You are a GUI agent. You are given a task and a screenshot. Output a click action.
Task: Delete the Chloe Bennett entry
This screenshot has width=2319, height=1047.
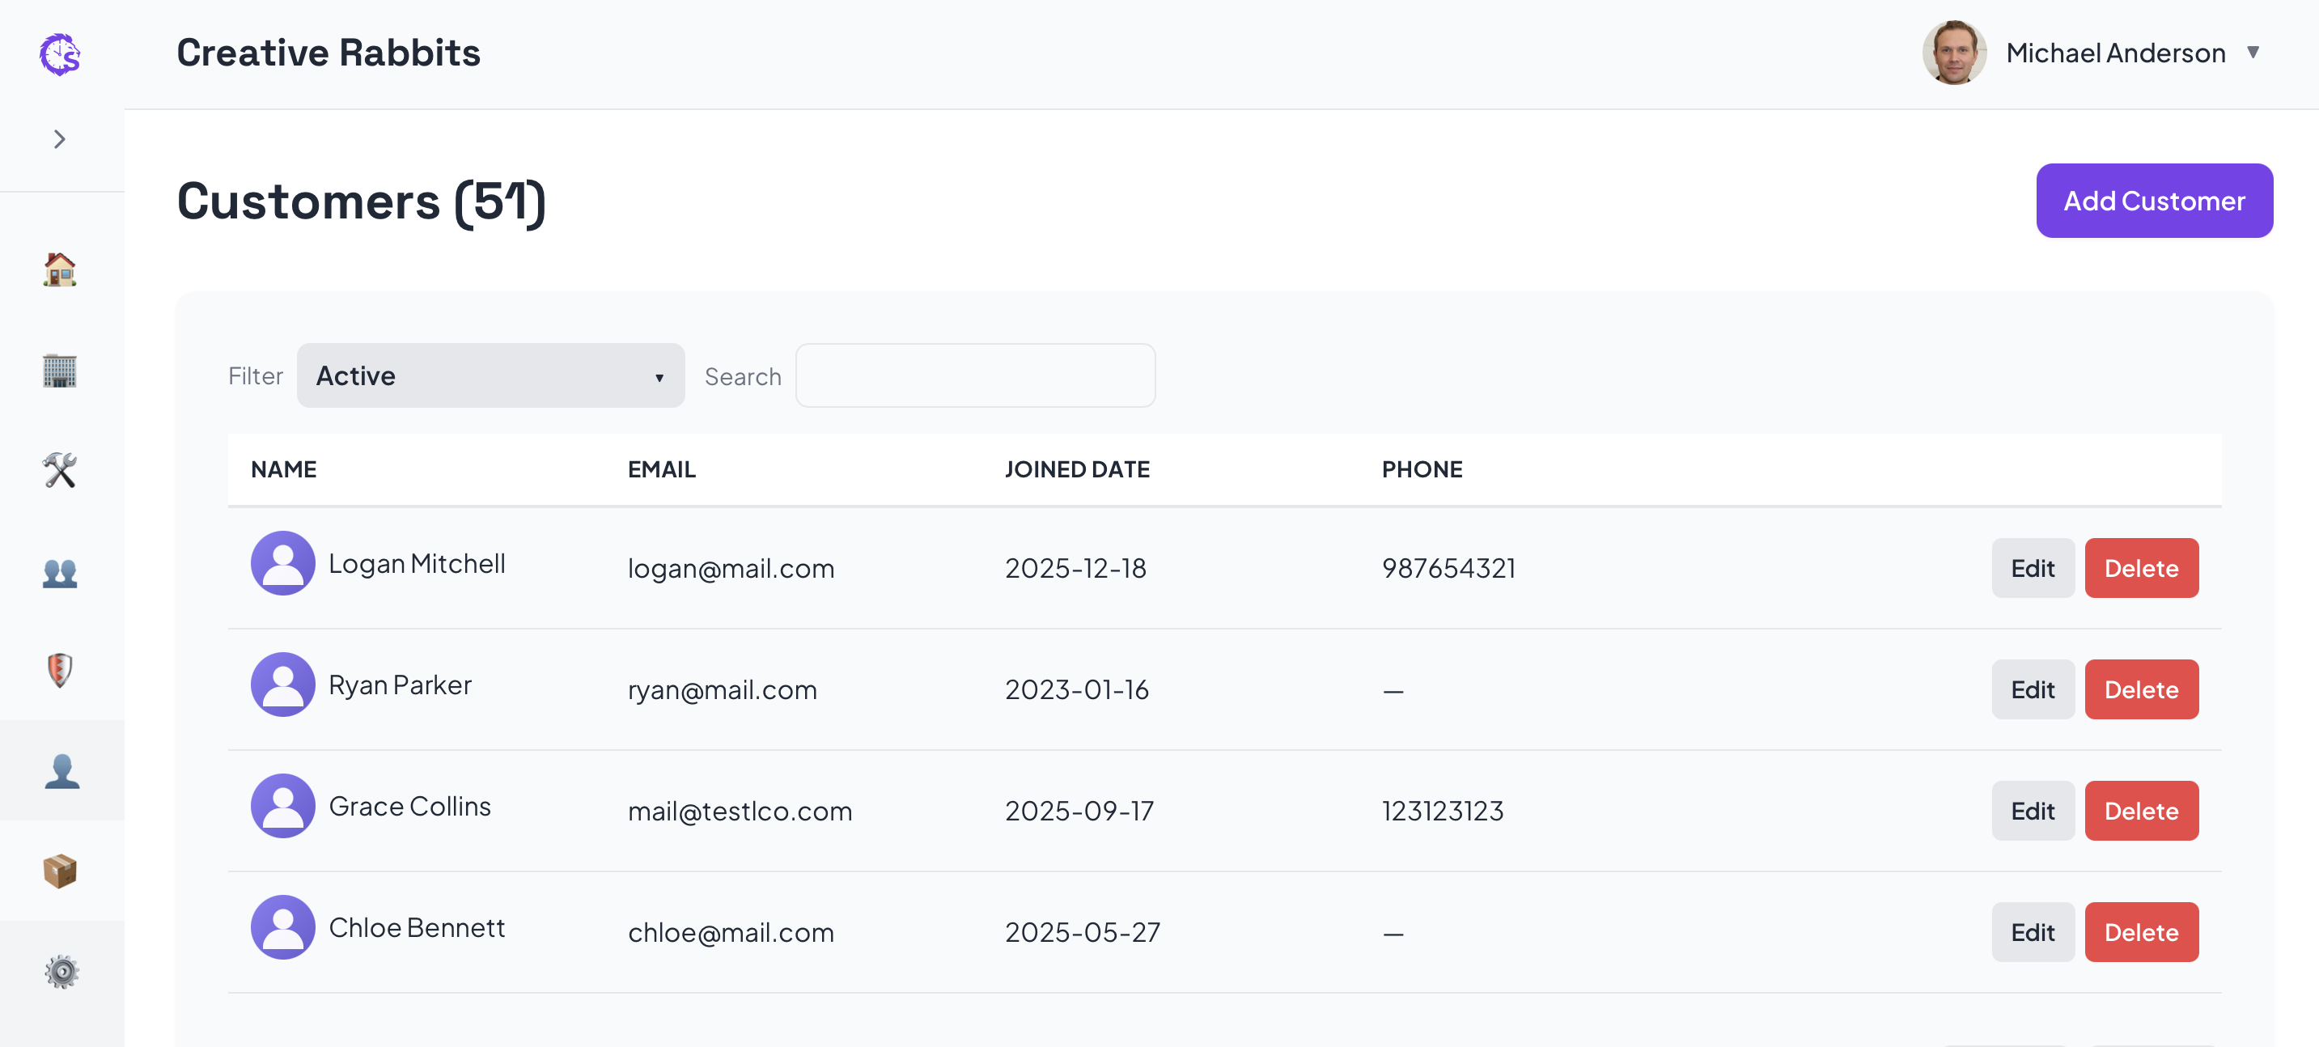pyautogui.click(x=2141, y=933)
